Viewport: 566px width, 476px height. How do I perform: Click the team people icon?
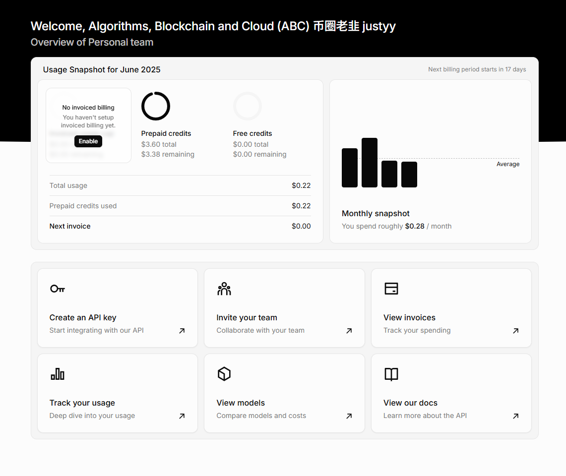[224, 289]
